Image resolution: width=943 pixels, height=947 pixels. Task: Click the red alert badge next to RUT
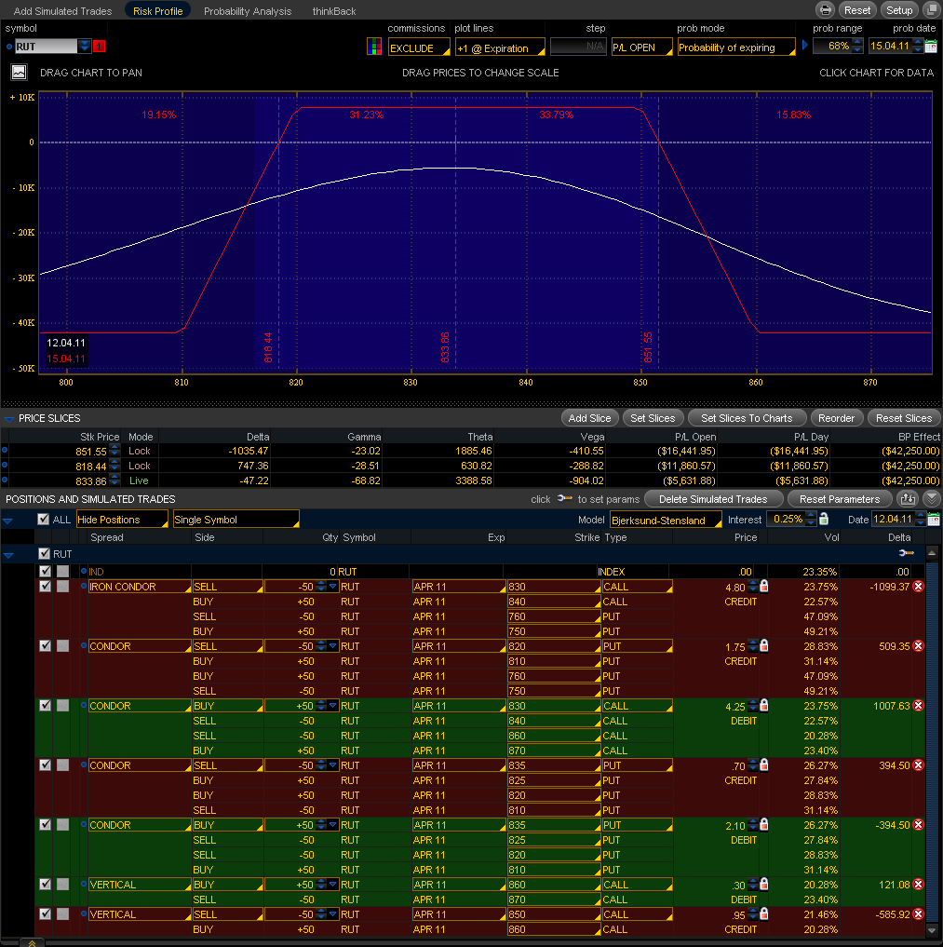99,46
